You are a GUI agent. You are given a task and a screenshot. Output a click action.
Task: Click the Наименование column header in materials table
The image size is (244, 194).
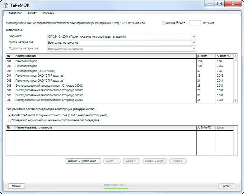pos(105,56)
